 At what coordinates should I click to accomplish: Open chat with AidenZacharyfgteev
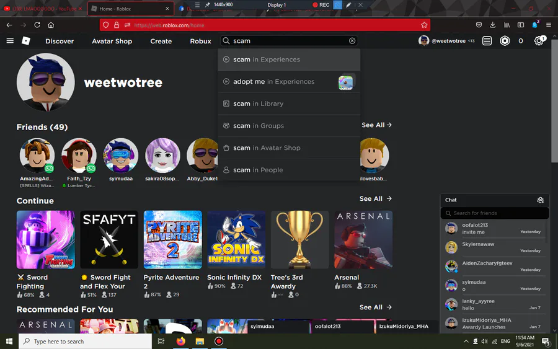click(495, 266)
